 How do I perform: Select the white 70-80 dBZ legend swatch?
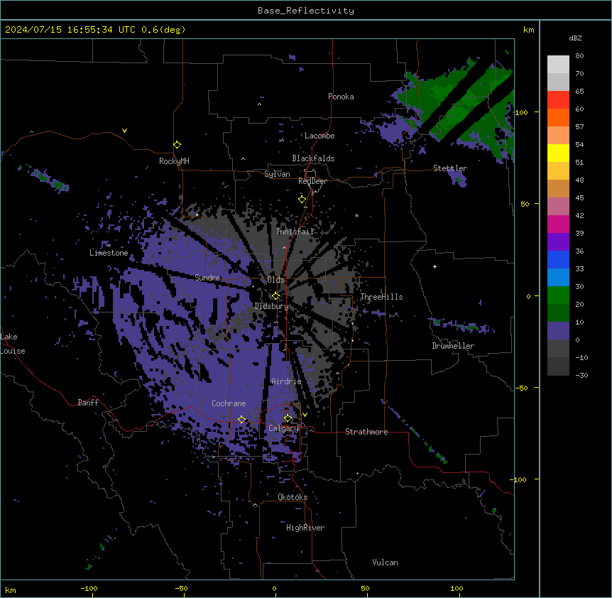(x=558, y=64)
